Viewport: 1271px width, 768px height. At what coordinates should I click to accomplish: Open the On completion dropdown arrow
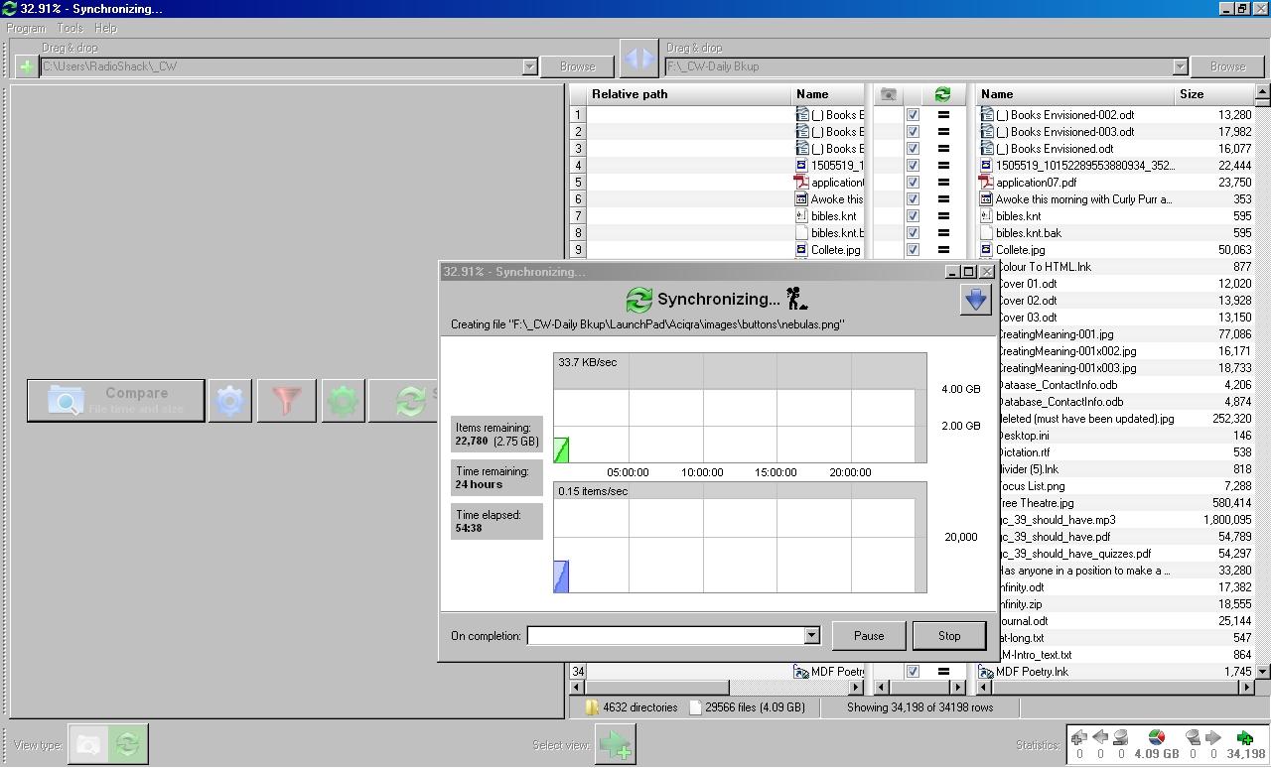(x=811, y=635)
